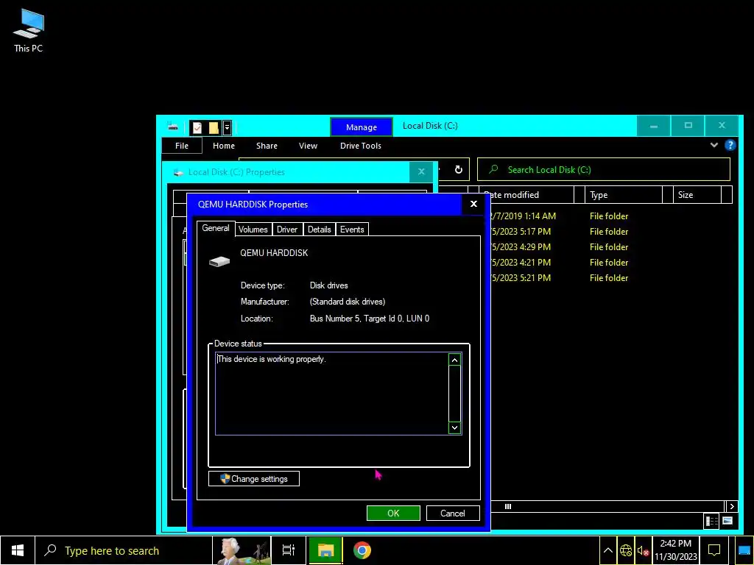The height and width of the screenshot is (565, 754).
Task: Click the shield icon on Change settings
Action: click(x=225, y=478)
